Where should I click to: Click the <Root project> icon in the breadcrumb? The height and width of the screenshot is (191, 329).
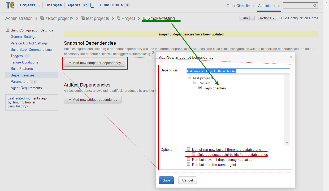[42, 18]
